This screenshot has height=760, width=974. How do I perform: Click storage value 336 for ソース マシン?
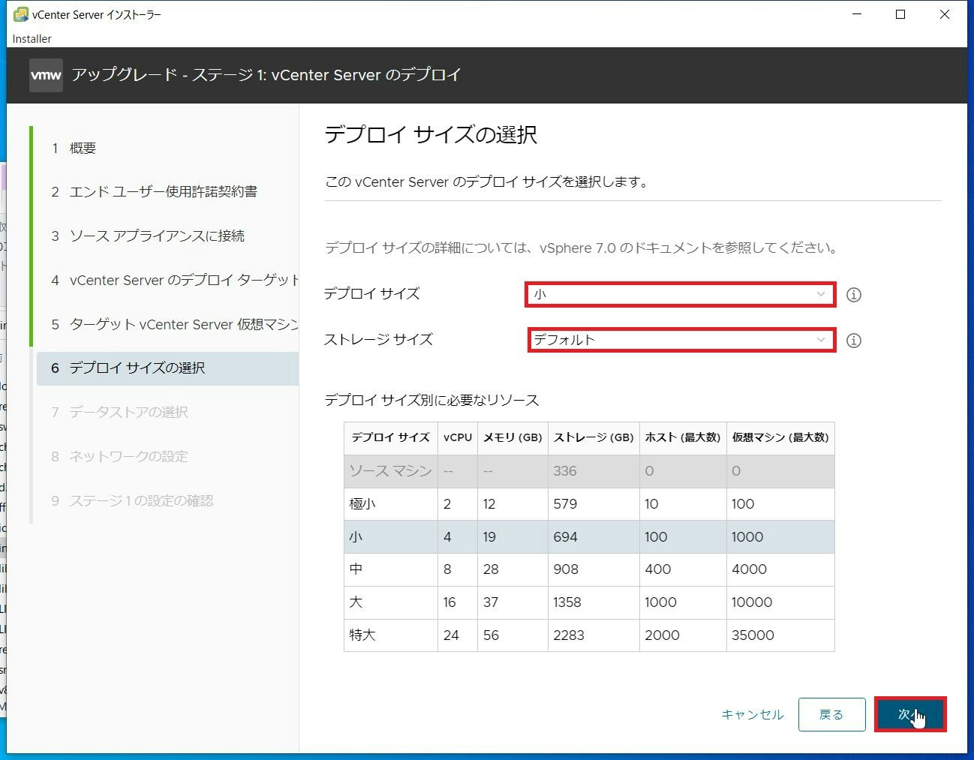[x=565, y=471]
